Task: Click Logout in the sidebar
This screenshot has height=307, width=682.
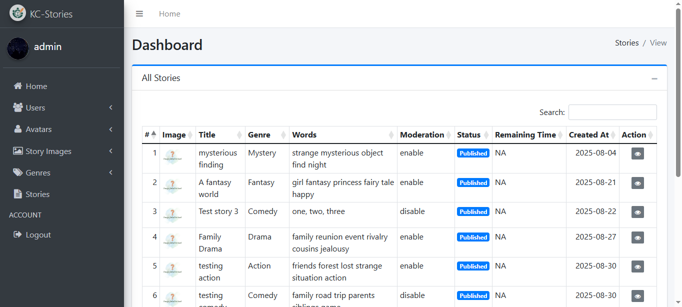Action: coord(62,234)
